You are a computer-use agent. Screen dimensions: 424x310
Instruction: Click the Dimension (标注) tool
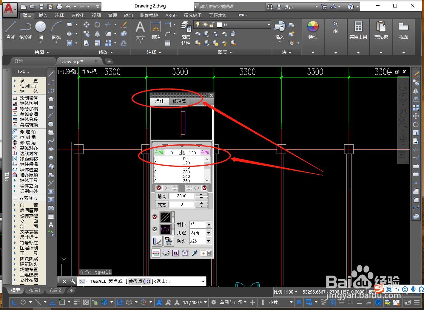click(156, 30)
